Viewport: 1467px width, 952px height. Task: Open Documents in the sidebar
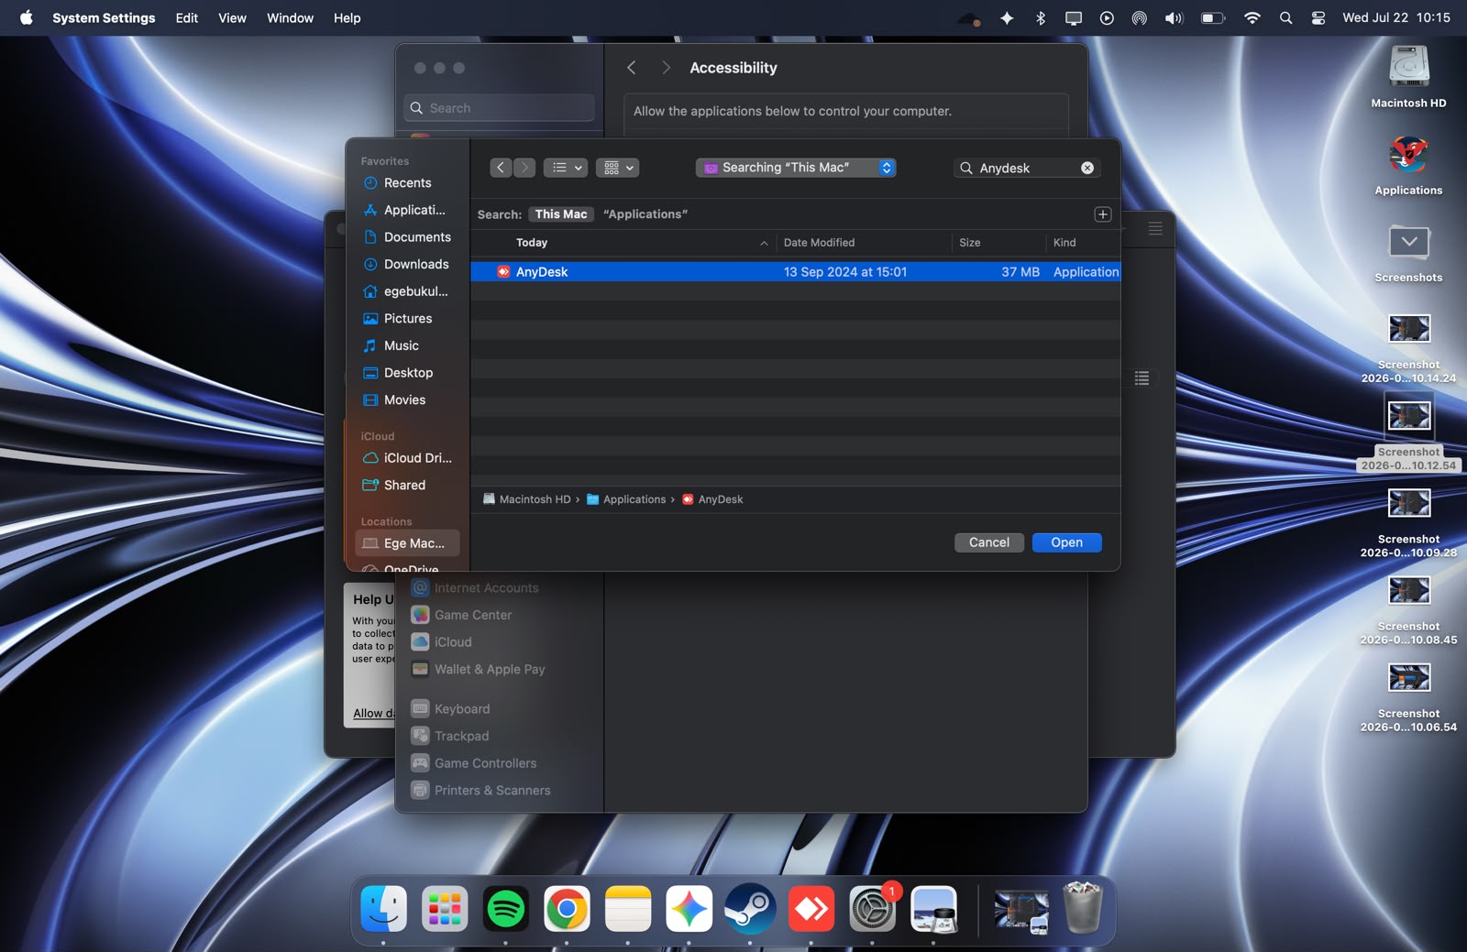(407, 237)
